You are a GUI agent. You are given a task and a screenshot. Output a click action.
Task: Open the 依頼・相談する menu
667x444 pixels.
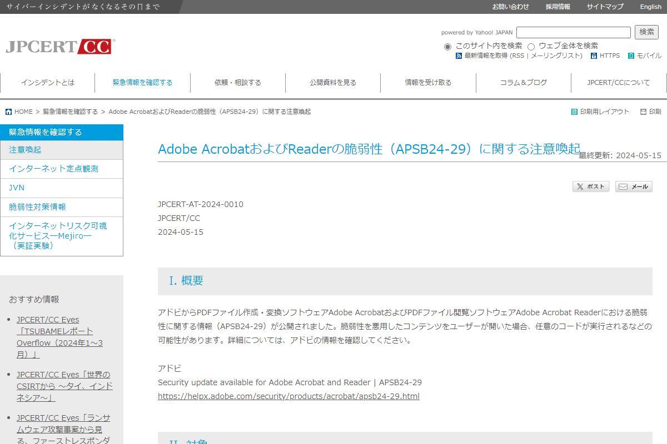click(x=238, y=83)
